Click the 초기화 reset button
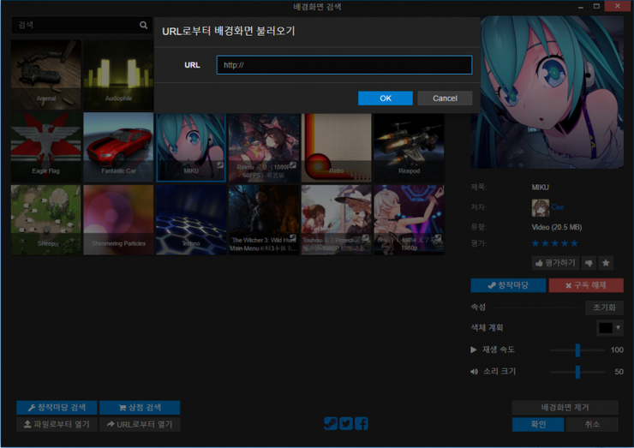Viewport: 634px width, 448px height. (604, 308)
